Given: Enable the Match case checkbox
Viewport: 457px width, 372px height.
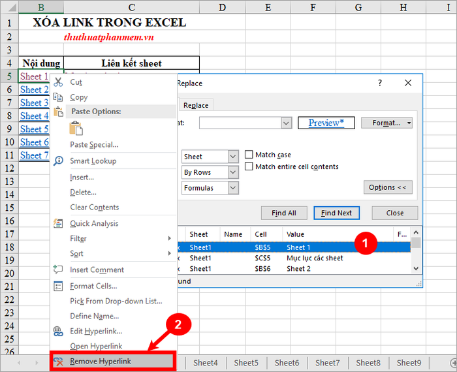Looking at the screenshot, I should [x=249, y=155].
